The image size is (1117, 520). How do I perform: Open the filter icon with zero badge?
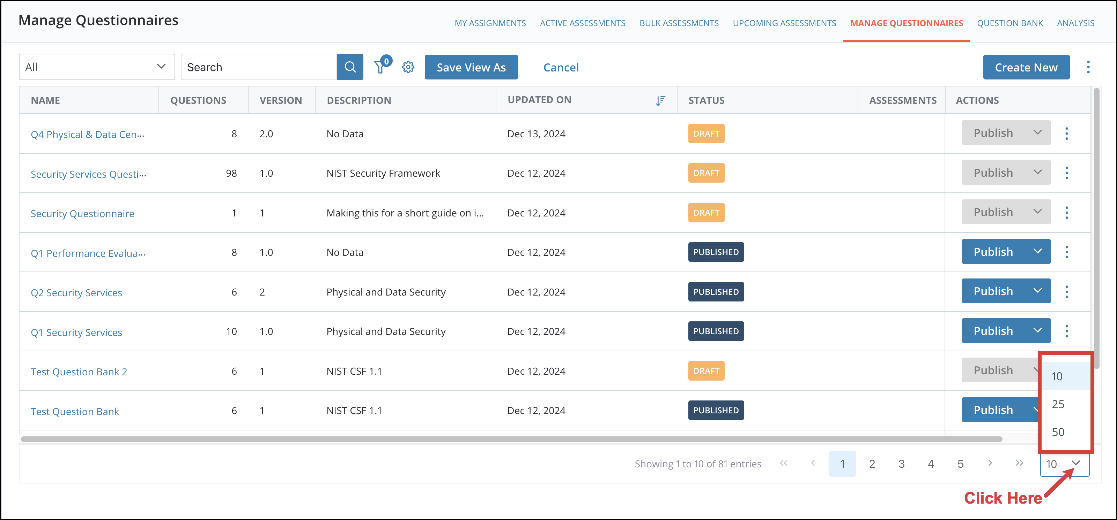click(x=380, y=67)
